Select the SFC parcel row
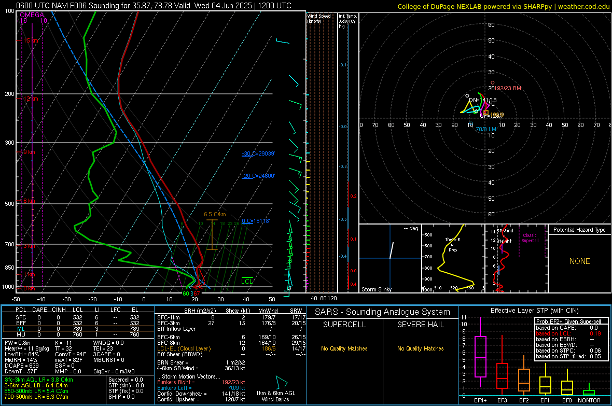The height and width of the screenshot is (406, 612). [77, 317]
